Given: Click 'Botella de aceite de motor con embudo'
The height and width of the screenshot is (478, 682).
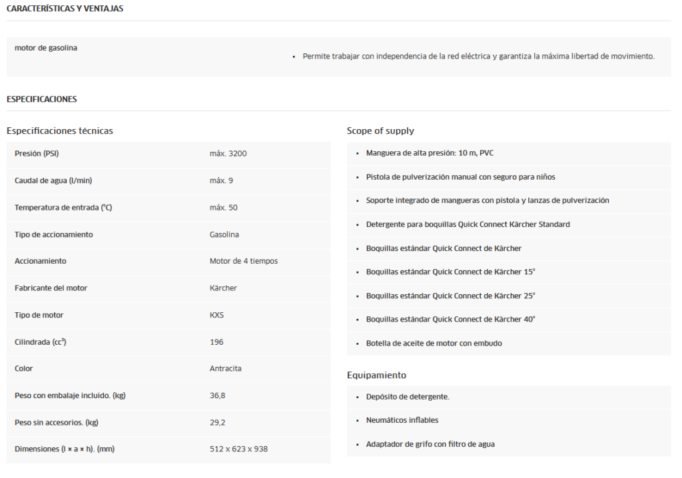Looking at the screenshot, I should click(x=434, y=344).
